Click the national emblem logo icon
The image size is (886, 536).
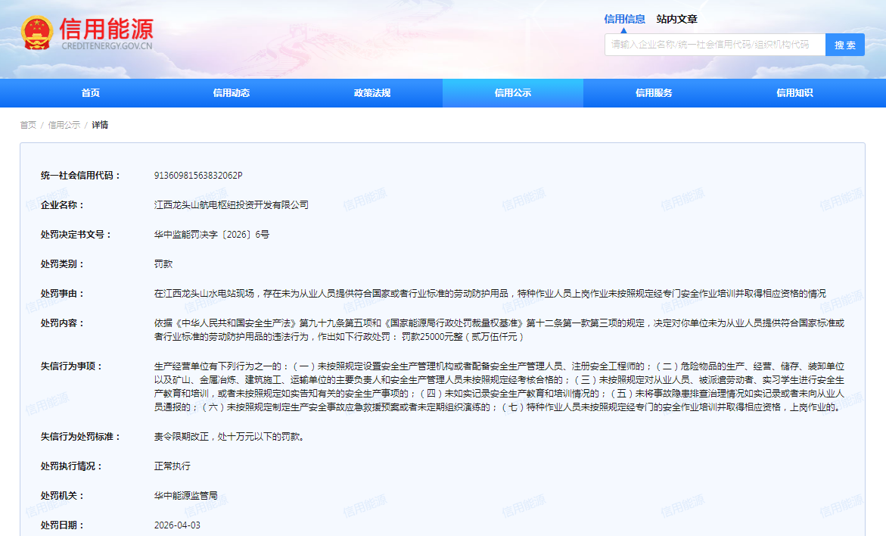coord(36,33)
